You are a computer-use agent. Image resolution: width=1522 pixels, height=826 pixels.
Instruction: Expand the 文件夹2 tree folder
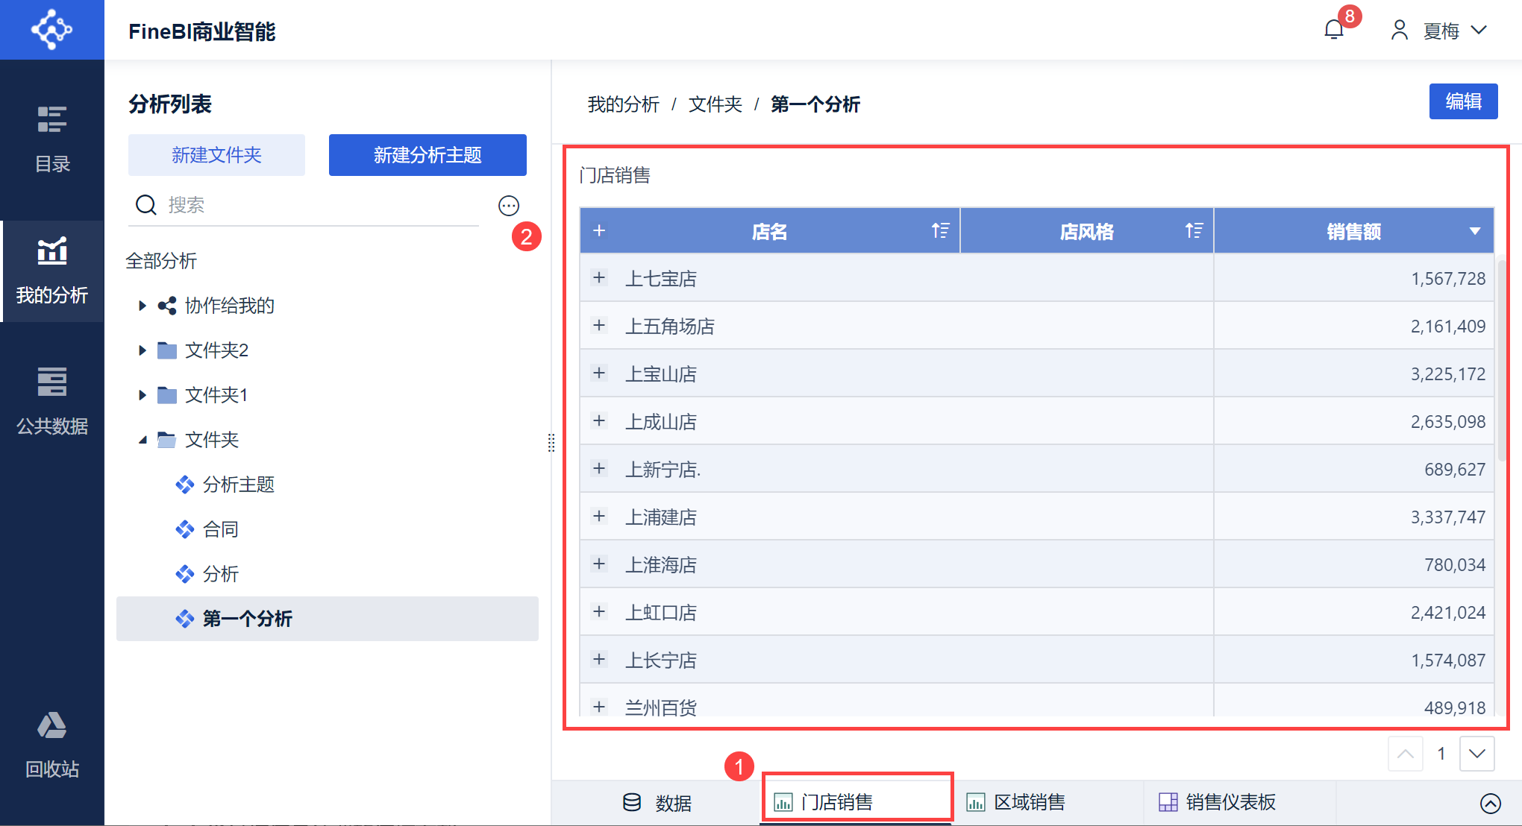(x=143, y=350)
